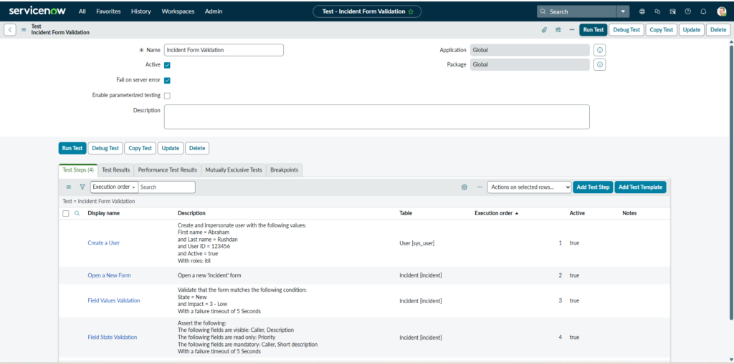This screenshot has width=734, height=364.
Task: Open the list personalize gear icon
Action: tap(464, 187)
